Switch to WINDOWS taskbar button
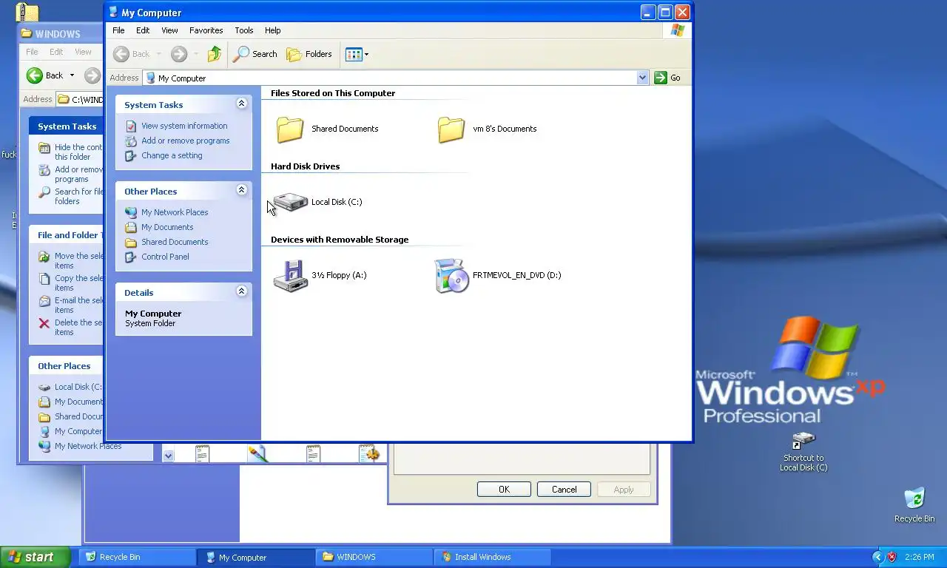The height and width of the screenshot is (568, 947). pos(374,557)
